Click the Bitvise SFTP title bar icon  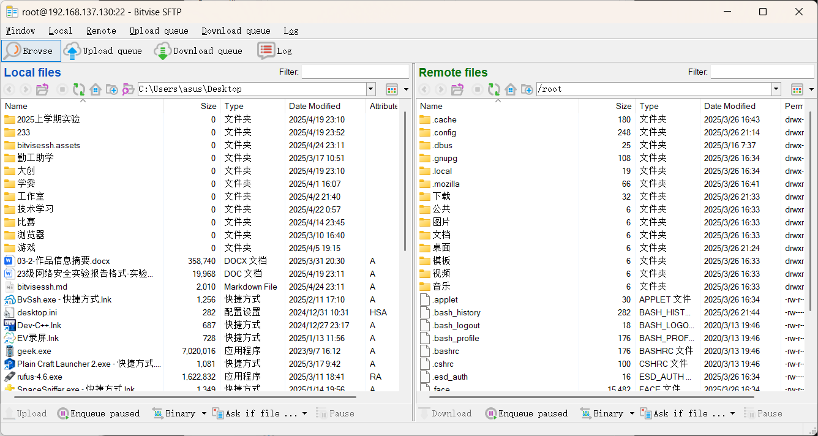pos(12,12)
